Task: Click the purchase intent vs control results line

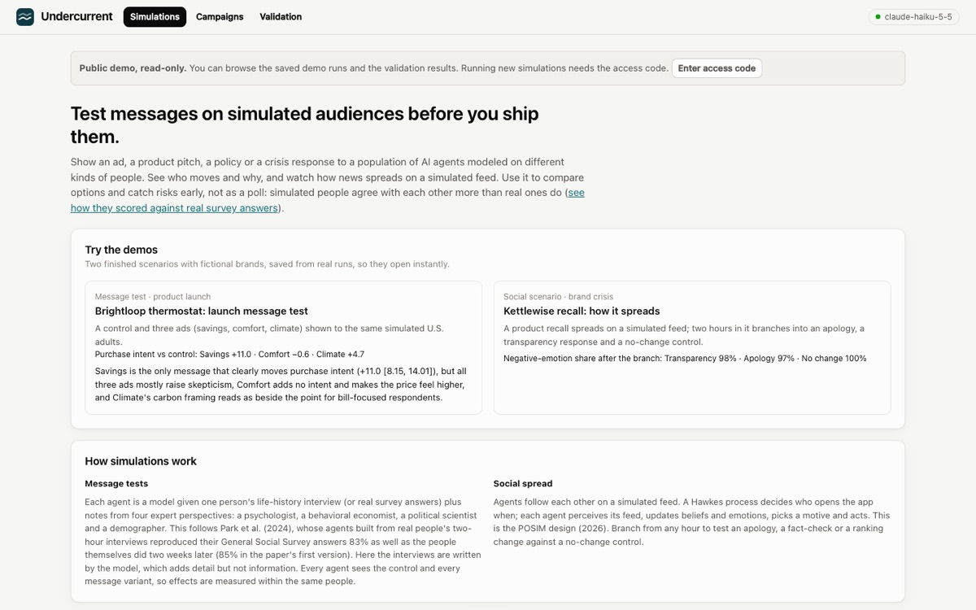Action: pos(229,355)
